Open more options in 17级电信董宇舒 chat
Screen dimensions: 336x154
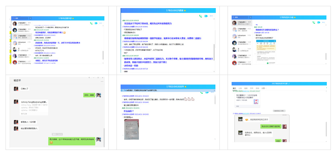101,23
